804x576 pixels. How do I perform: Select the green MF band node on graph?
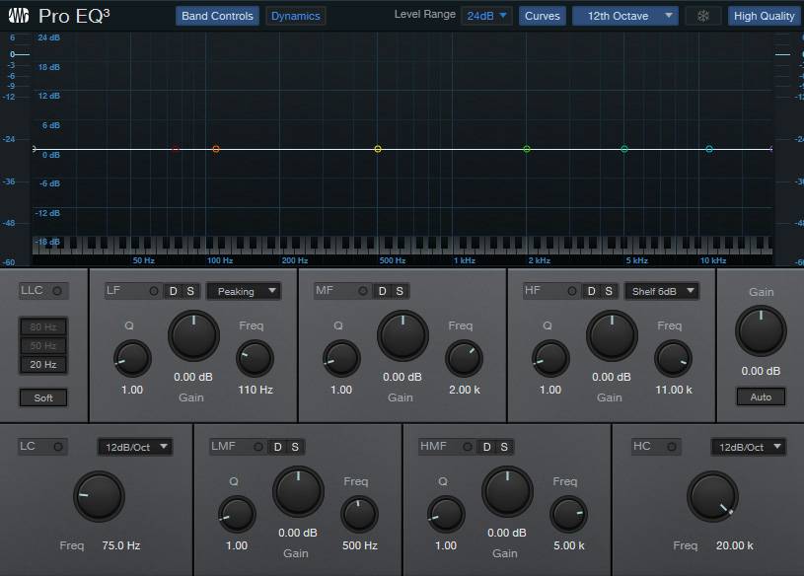click(x=527, y=149)
